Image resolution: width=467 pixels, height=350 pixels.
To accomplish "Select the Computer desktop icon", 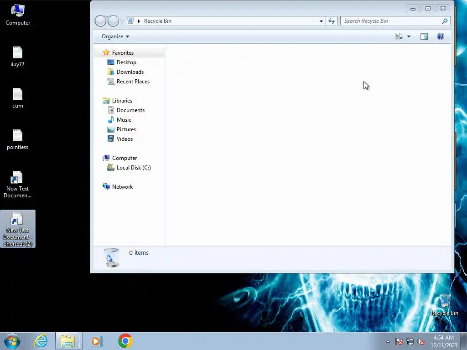I will [x=18, y=15].
